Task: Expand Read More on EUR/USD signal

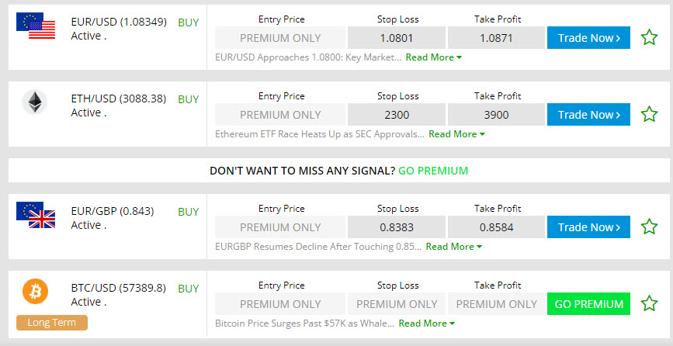Action: (x=433, y=57)
